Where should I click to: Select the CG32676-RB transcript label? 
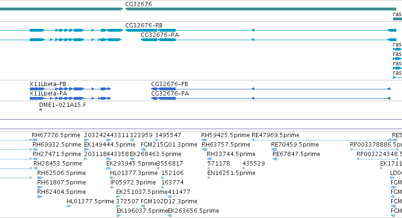click(144, 26)
